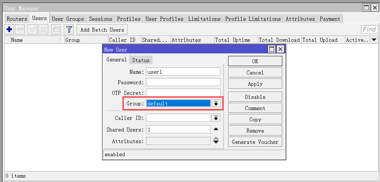Click the Password input field
This screenshot has height=182, width=380.
pyautogui.click(x=183, y=82)
